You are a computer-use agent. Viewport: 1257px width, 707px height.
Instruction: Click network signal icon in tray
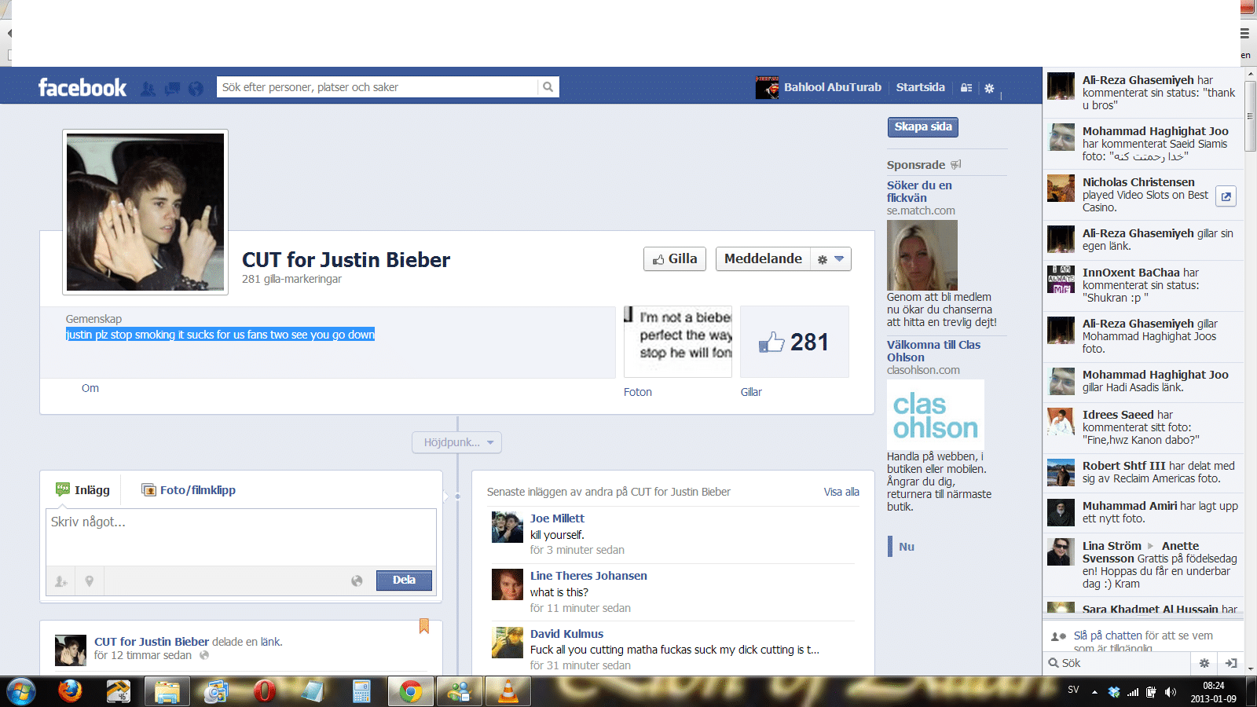1132,692
